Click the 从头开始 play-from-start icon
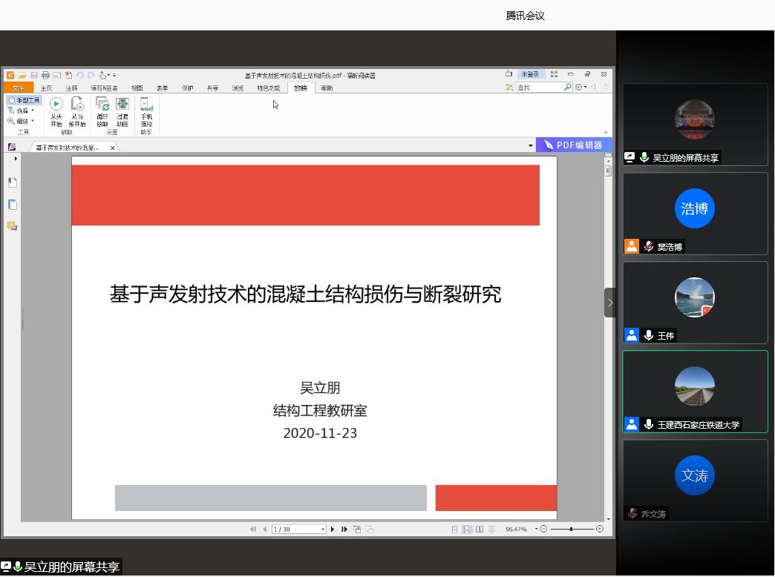Viewport: 775px width, 577px height. click(x=56, y=105)
